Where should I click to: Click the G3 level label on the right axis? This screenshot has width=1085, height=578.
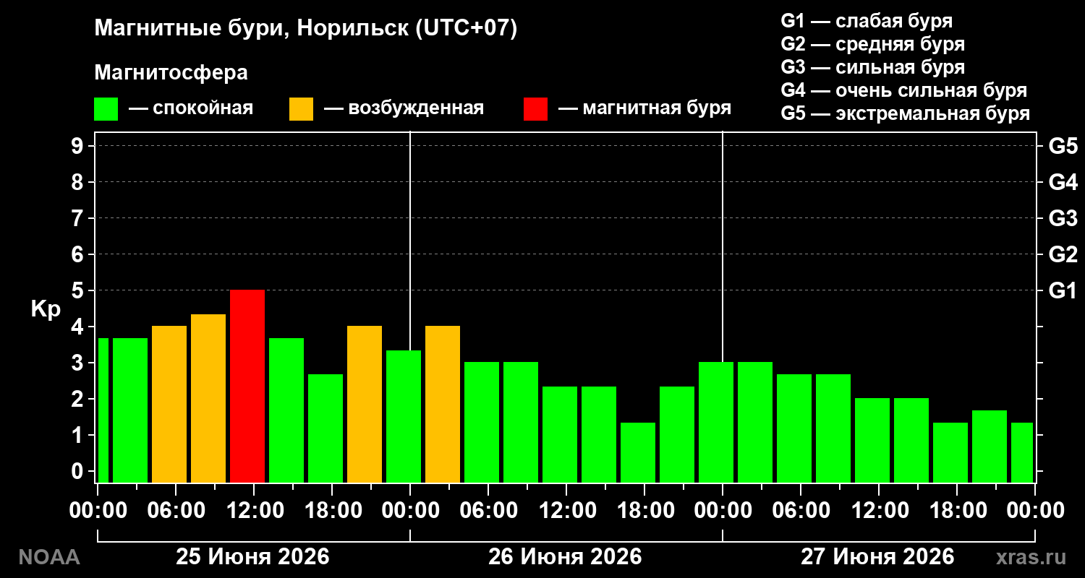coord(1063,218)
